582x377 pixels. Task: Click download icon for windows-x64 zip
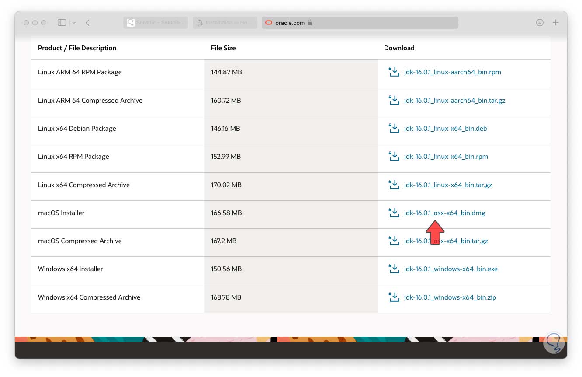pyautogui.click(x=394, y=297)
